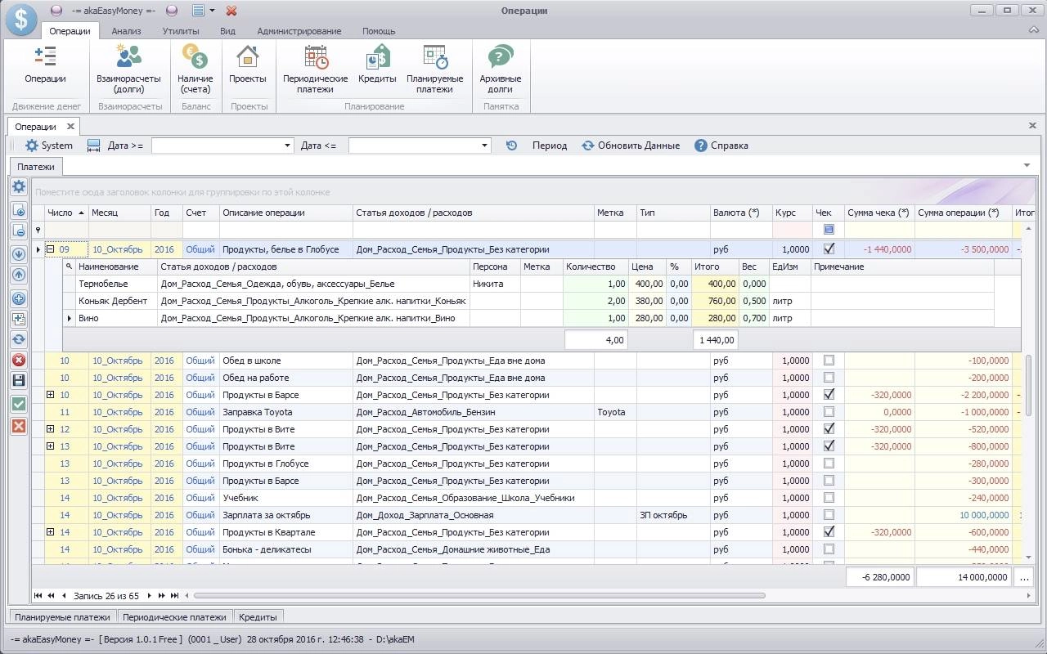Click the Период button
This screenshot has height=654, width=1047.
tap(549, 146)
